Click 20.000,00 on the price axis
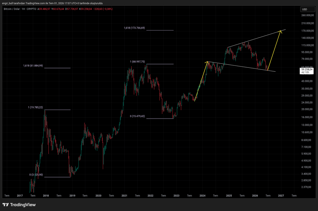The image size is (318, 211). coord(307,109)
